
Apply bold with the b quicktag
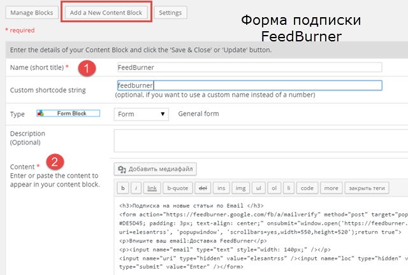click(123, 188)
